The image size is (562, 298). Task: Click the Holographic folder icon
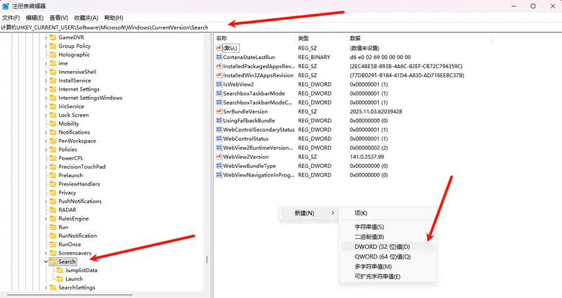tap(53, 55)
